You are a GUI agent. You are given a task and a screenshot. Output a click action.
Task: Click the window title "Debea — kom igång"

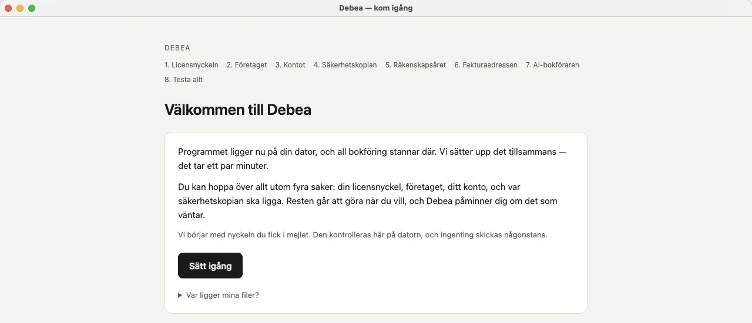point(376,8)
